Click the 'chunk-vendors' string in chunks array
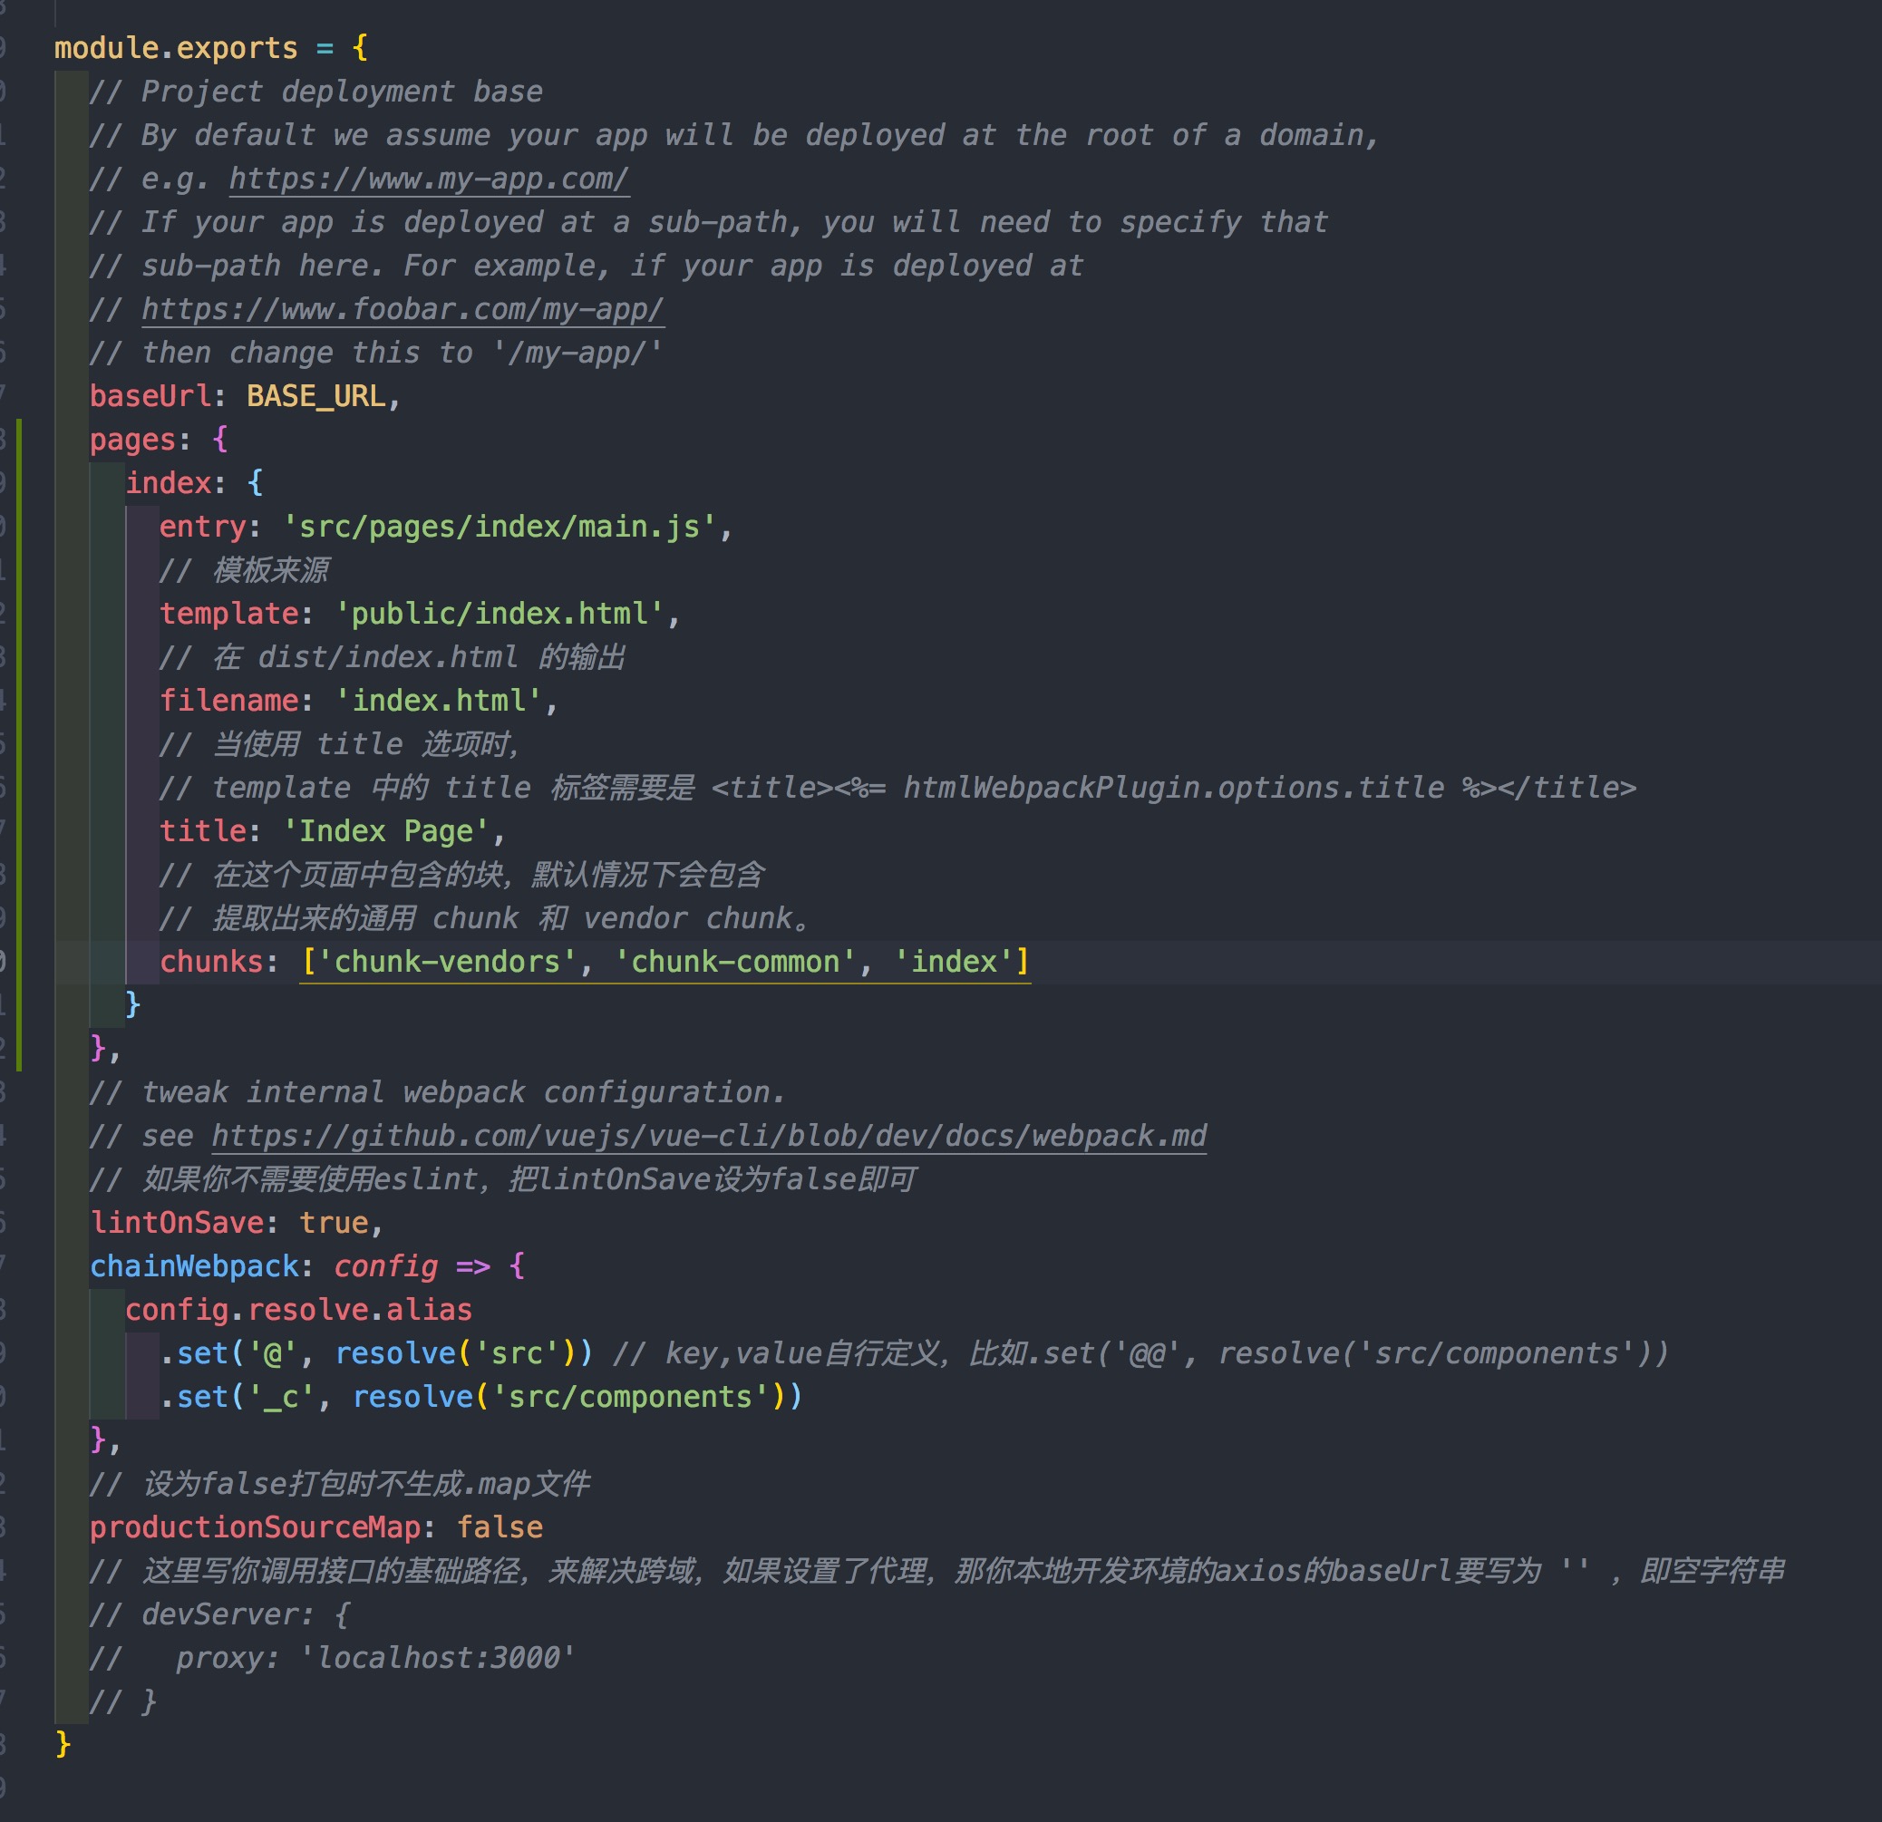The width and height of the screenshot is (1882, 1822). [x=448, y=962]
